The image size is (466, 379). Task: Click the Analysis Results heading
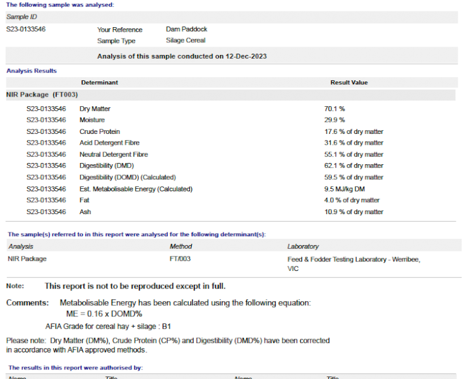[x=32, y=71]
